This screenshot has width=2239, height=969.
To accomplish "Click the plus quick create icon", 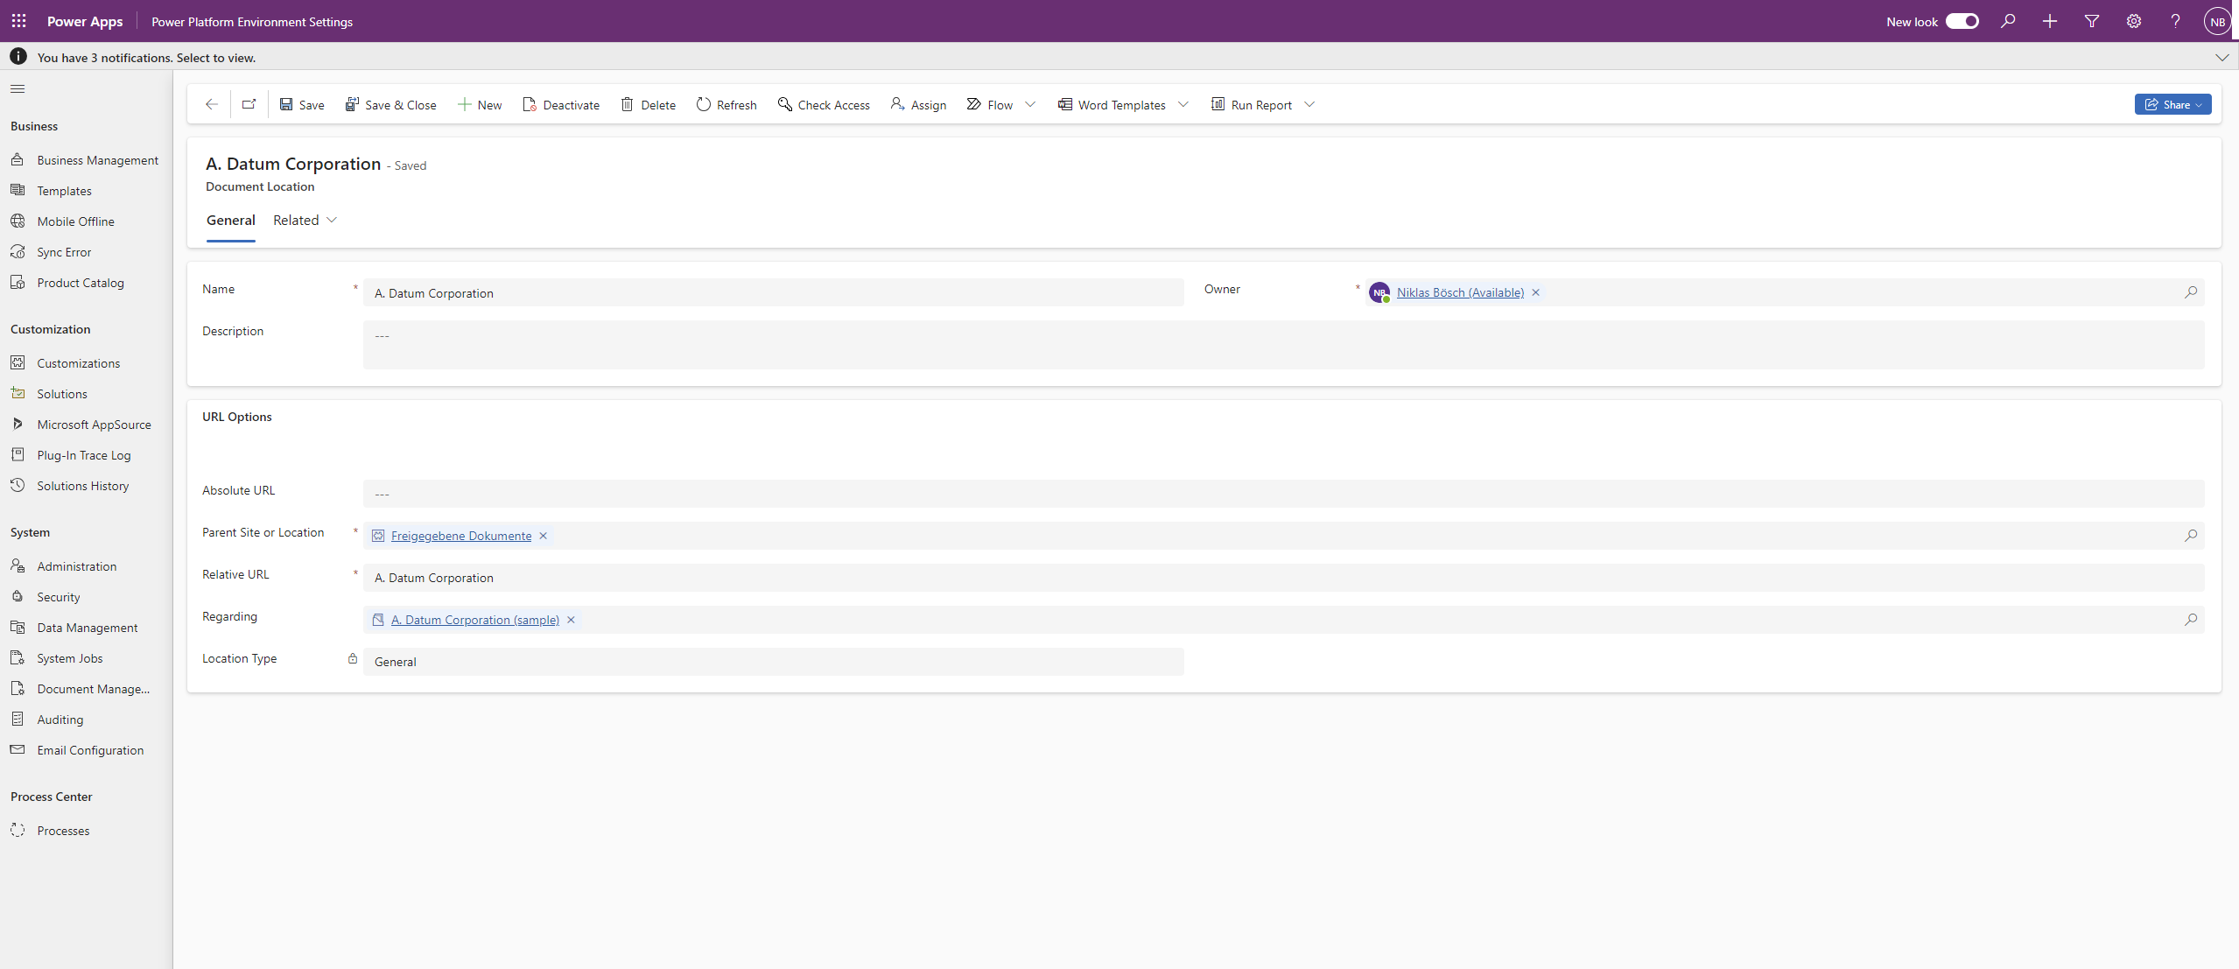I will click(2050, 21).
